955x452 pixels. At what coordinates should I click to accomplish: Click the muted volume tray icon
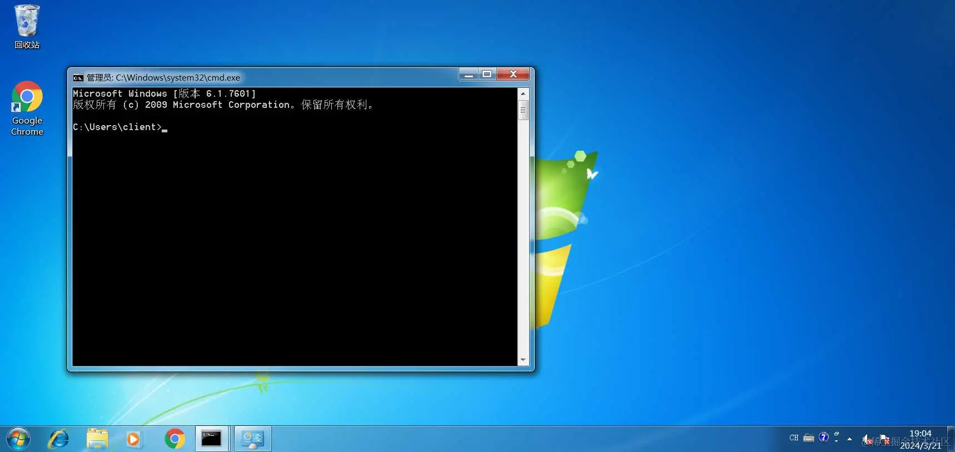(868, 439)
